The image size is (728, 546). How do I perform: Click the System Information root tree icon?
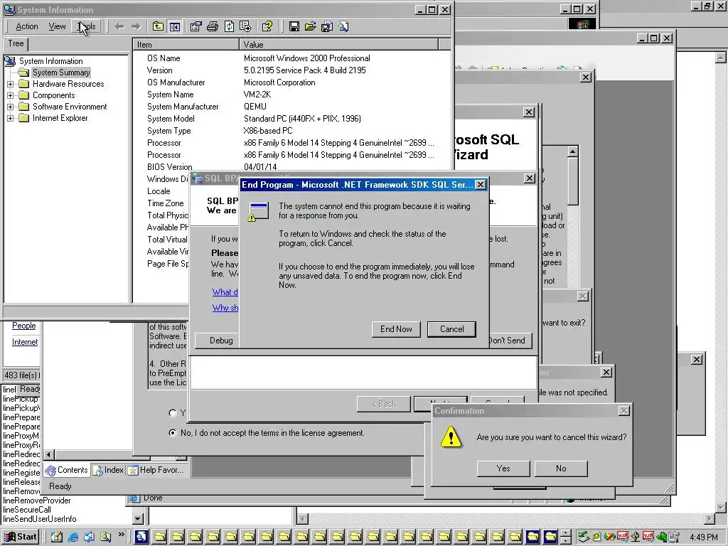[10, 61]
